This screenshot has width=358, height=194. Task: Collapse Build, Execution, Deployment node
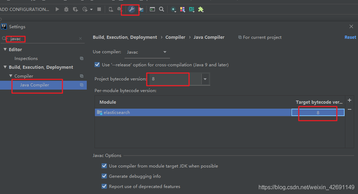coord(5,67)
